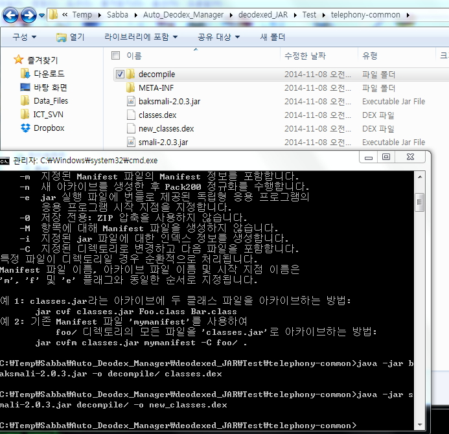
Task: Sort by 수정한 날짜 column header
Action: tap(305, 56)
